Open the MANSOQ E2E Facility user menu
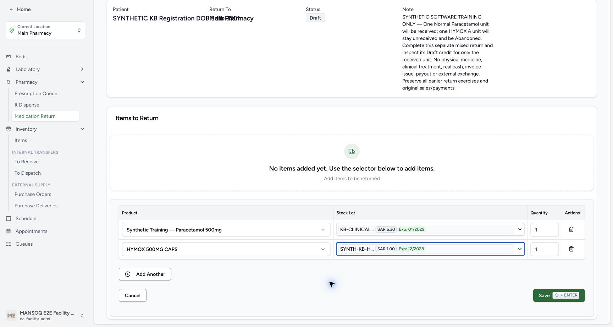613x327 pixels. pos(45,316)
